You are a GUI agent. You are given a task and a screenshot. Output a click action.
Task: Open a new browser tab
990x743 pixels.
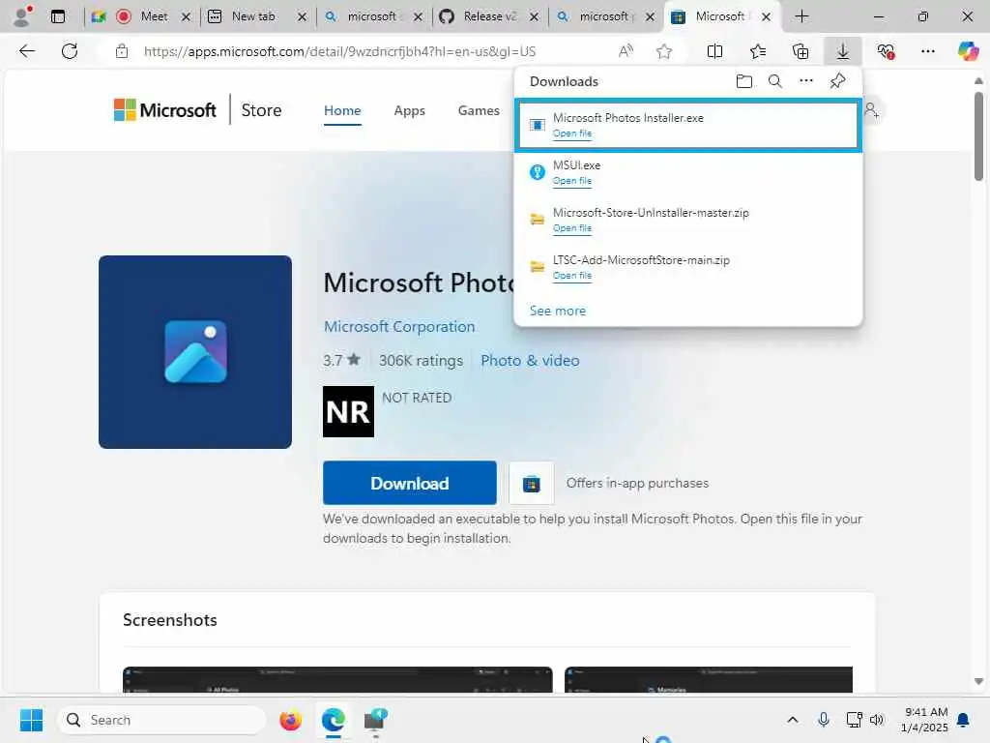[x=801, y=16]
